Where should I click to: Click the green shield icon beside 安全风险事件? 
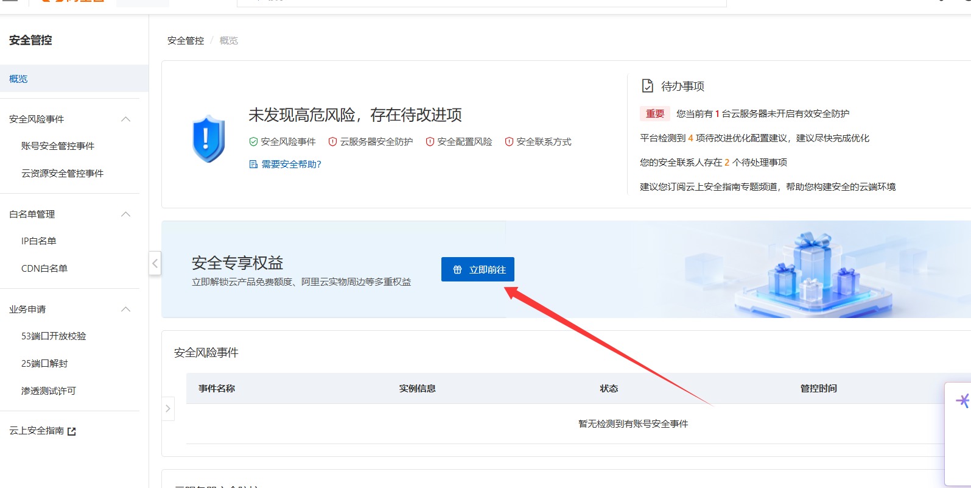point(253,142)
